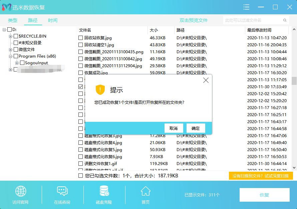The height and width of the screenshot is (209, 297).
Task: Switch to the 时间 tab
Action: coord(52,20)
